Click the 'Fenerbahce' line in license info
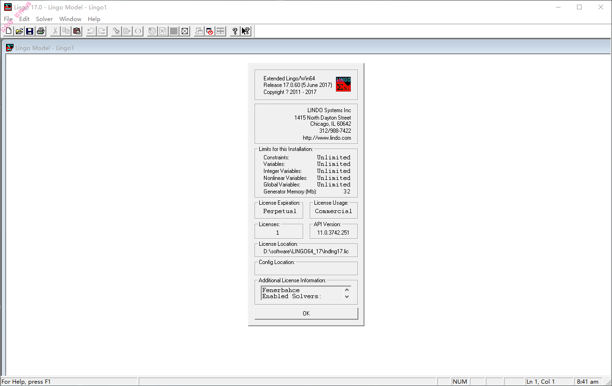Viewport: 612px width, 386px height. [281, 290]
